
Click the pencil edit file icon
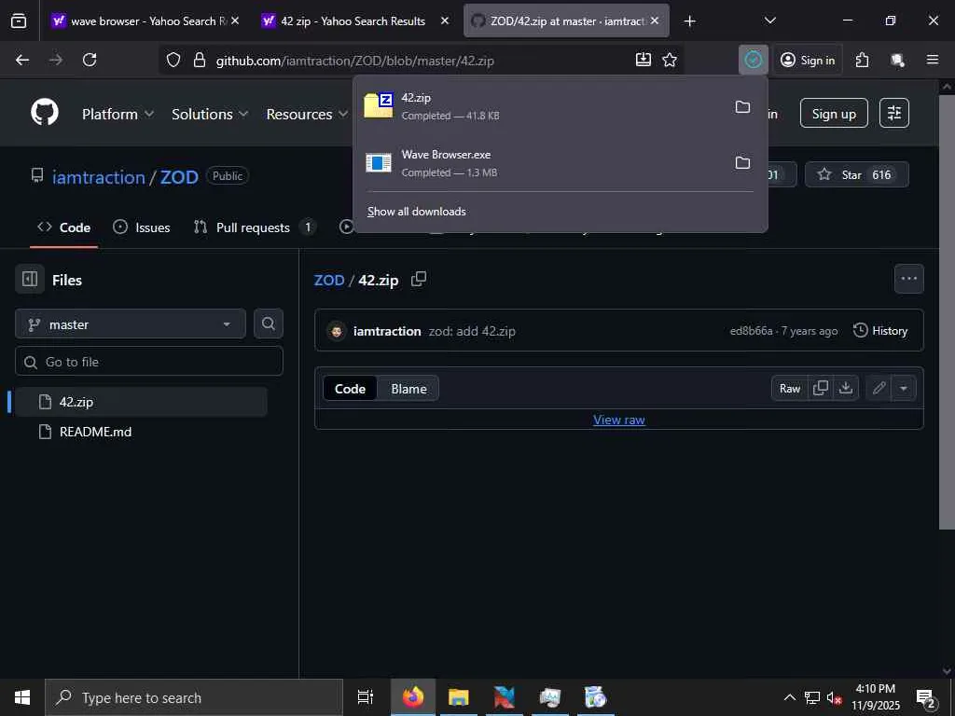pyautogui.click(x=879, y=389)
